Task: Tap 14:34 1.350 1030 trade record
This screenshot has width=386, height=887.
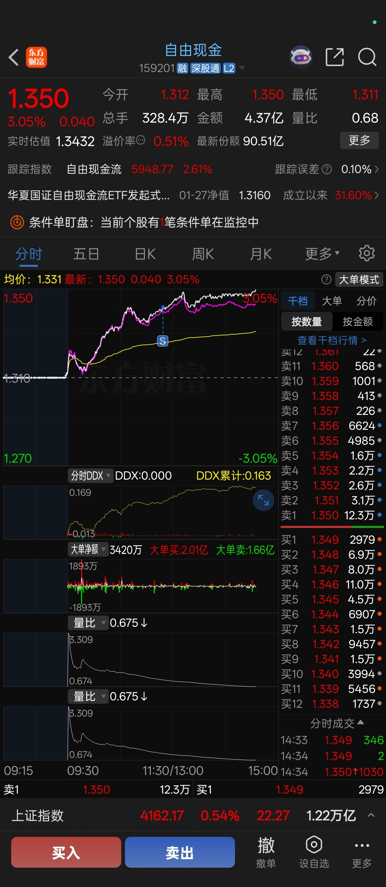Action: (332, 772)
